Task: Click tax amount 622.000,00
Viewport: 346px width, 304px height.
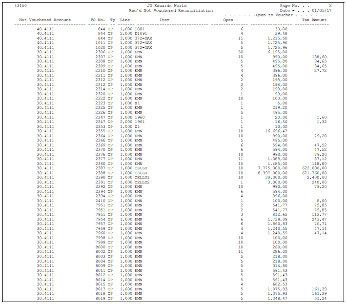Action: tap(314, 168)
